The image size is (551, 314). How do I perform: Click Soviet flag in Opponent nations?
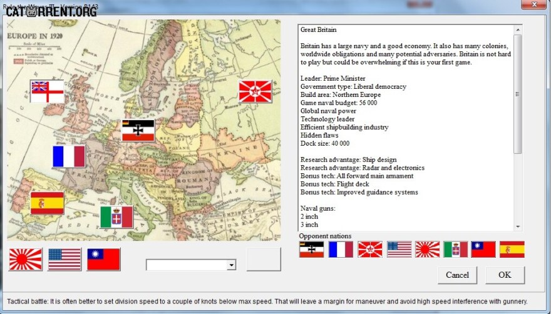[370, 250]
